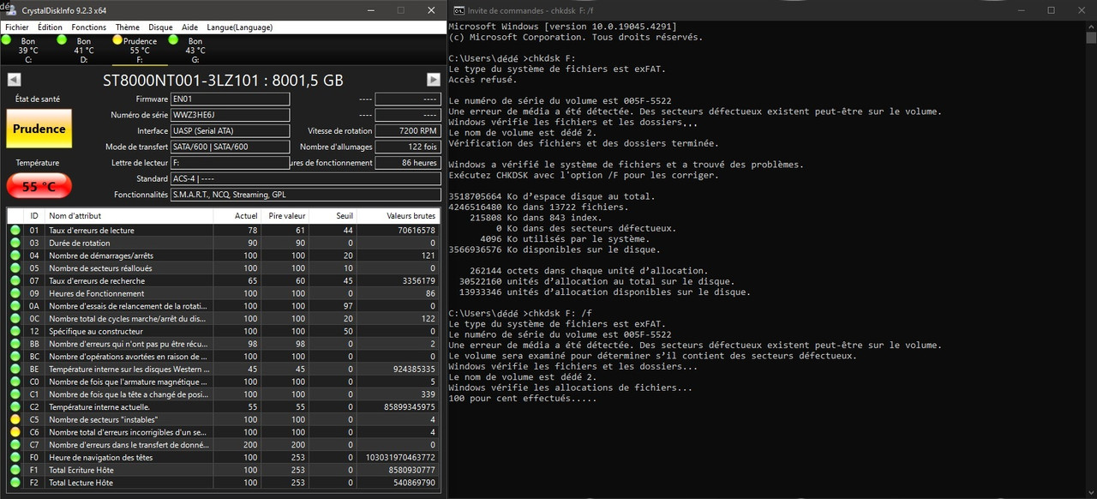Click the serial number field WWZ3HE6J
The height and width of the screenshot is (499, 1097).
click(230, 115)
